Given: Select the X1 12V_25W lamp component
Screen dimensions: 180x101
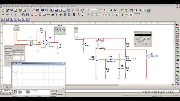Looking at the screenshot, I should (x=148, y=56).
